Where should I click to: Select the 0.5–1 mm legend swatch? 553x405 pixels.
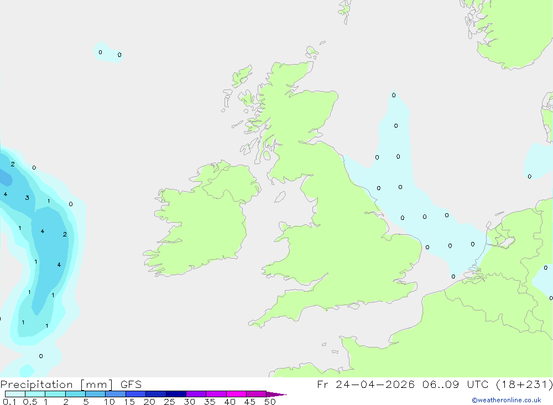[x=35, y=394]
